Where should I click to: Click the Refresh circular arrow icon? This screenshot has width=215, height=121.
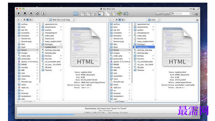point(38,13)
